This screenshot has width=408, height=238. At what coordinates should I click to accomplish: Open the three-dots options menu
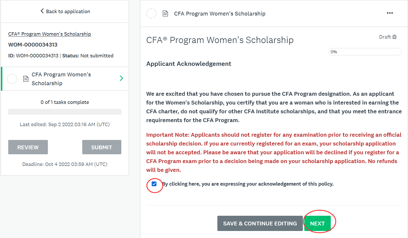click(390, 13)
